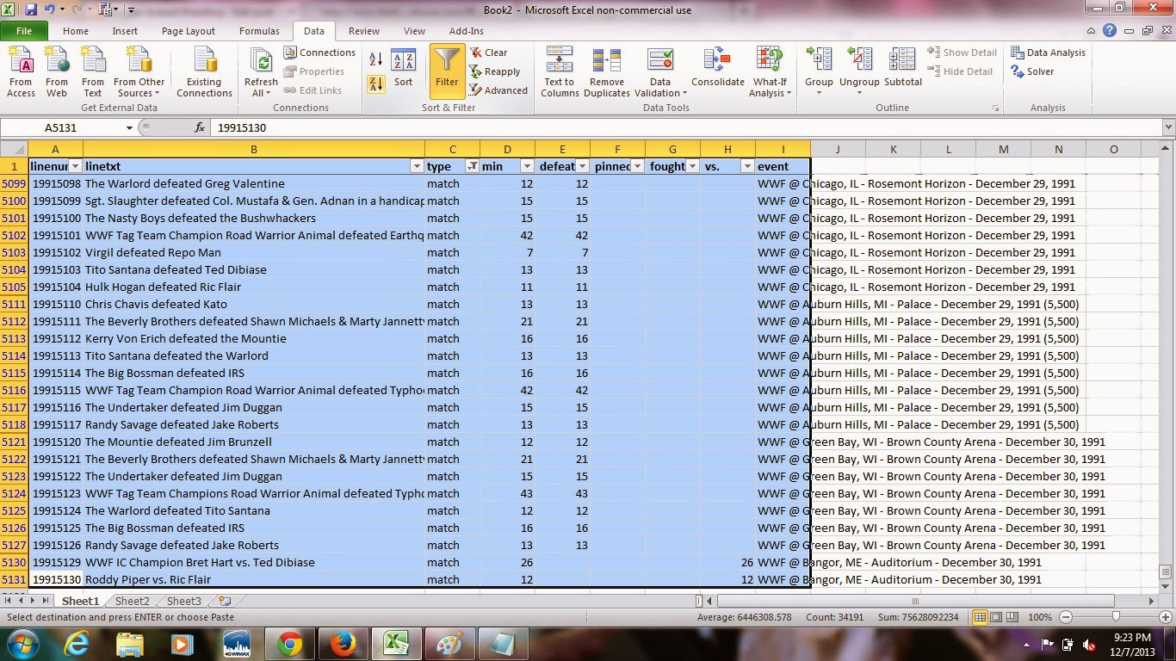The image size is (1176, 661).
Task: Click the Name Box field
Action: click(x=69, y=127)
